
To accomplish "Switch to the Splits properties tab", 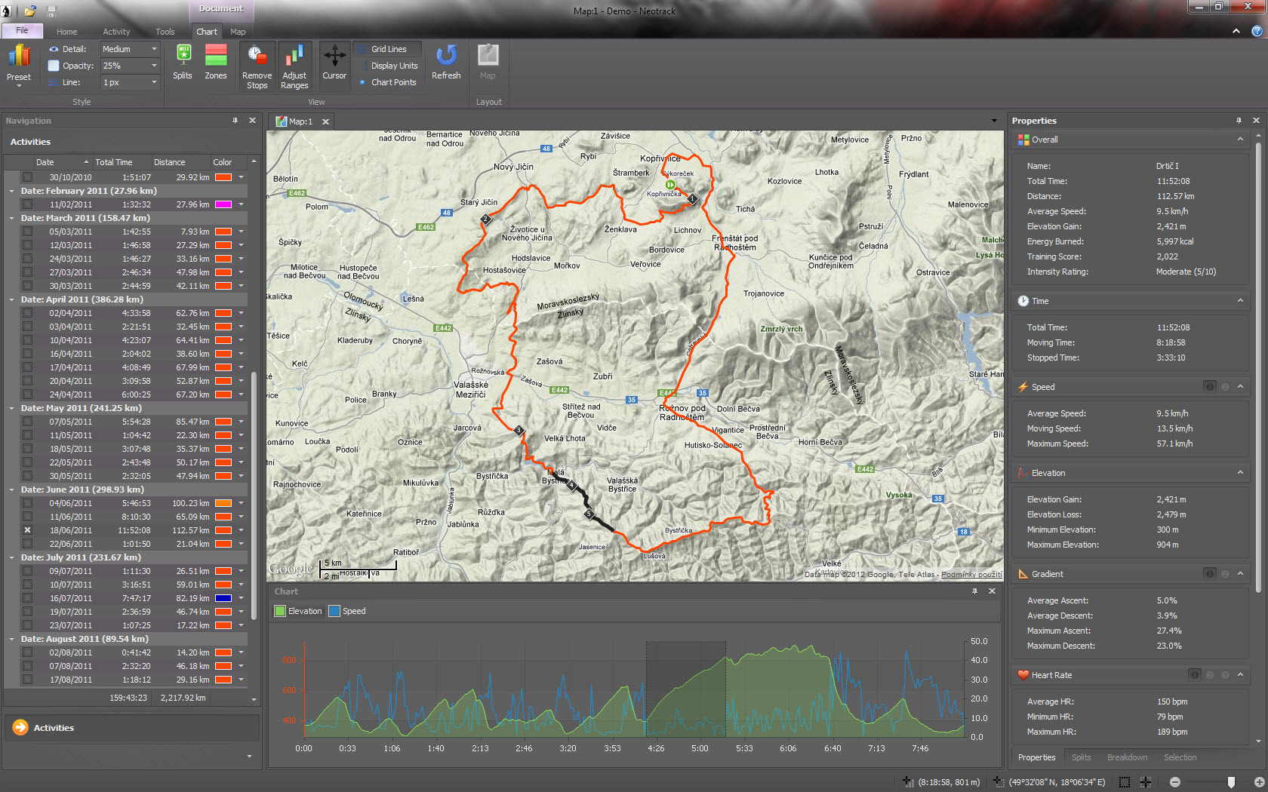I will click(x=1081, y=757).
